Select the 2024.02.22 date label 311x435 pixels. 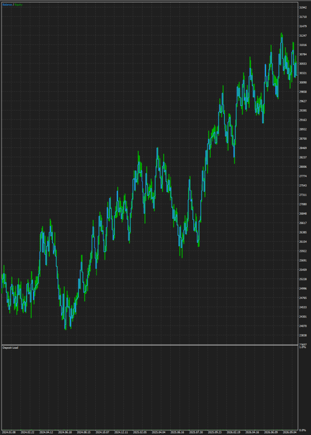[x=28, y=432]
